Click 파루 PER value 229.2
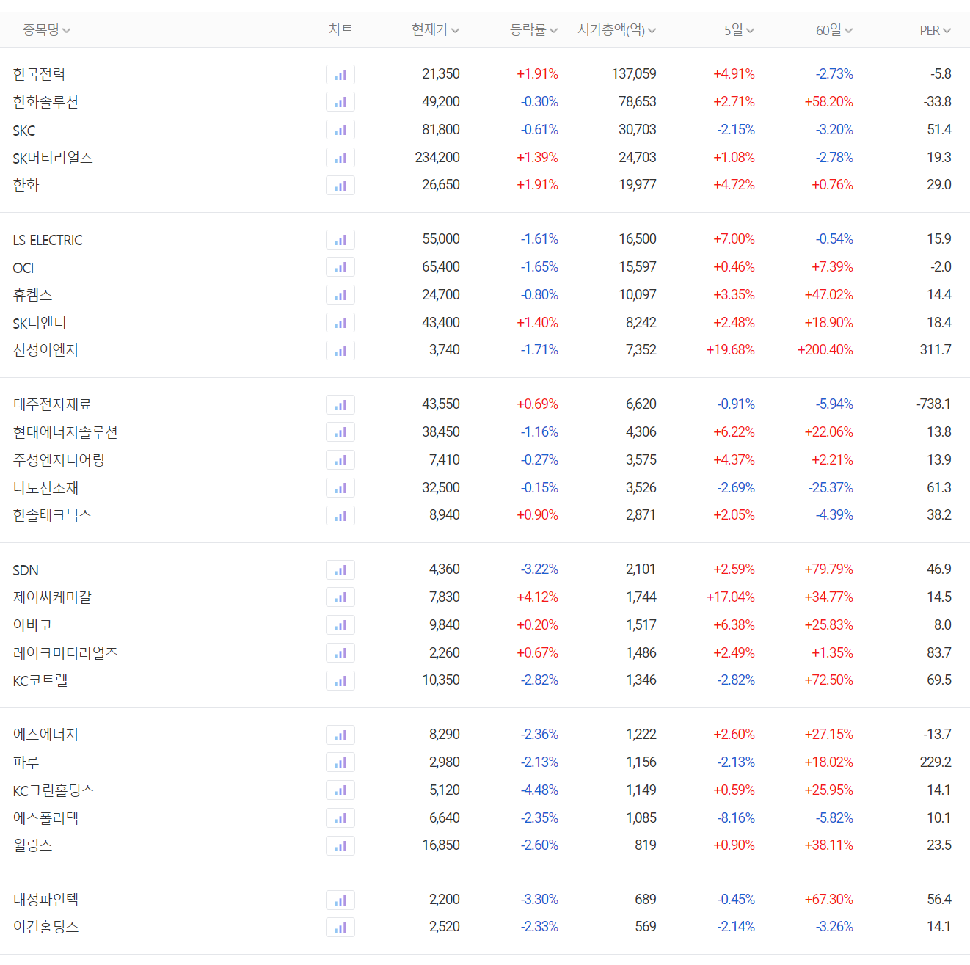 point(936,762)
